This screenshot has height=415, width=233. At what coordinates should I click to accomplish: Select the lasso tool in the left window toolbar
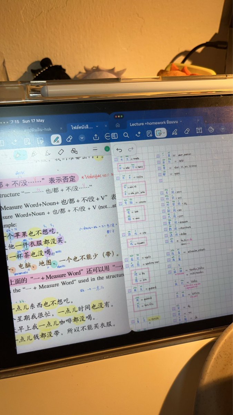[40, 140]
